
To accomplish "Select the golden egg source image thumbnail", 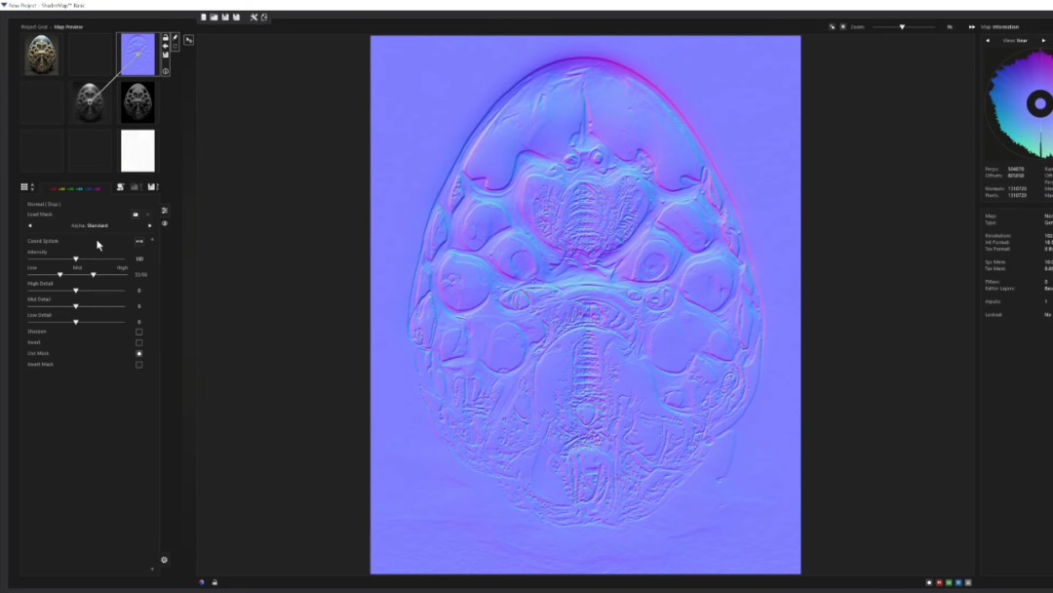I will tap(42, 55).
